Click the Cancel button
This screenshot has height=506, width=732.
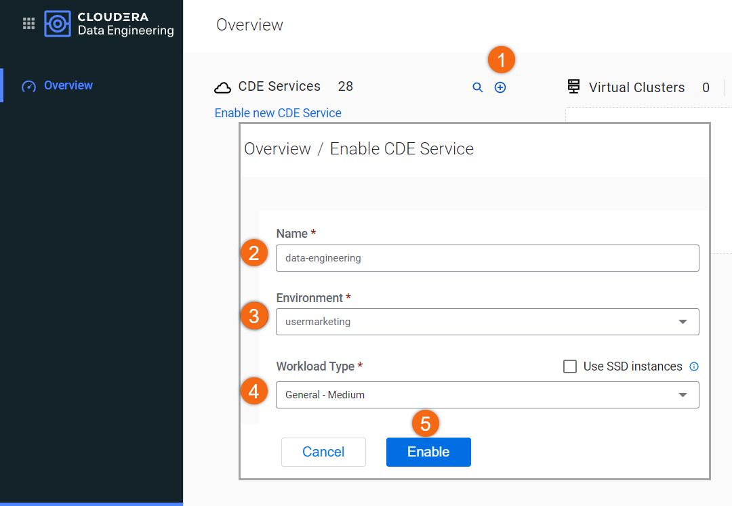(323, 452)
